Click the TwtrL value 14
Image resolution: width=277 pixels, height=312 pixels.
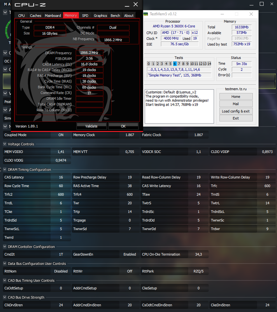pyautogui.click(x=267, y=203)
